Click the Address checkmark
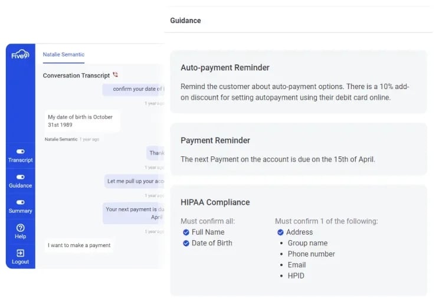Screen dimensions: 439x305 coord(280,232)
